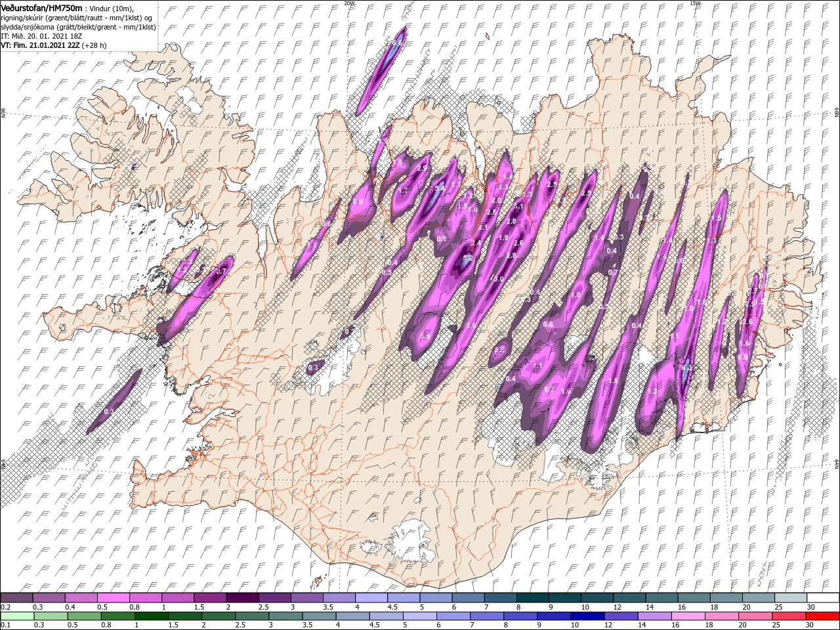Click the light periwinkle 4 mm swatch in upper legend
This screenshot has width=840, height=630.
click(371, 598)
